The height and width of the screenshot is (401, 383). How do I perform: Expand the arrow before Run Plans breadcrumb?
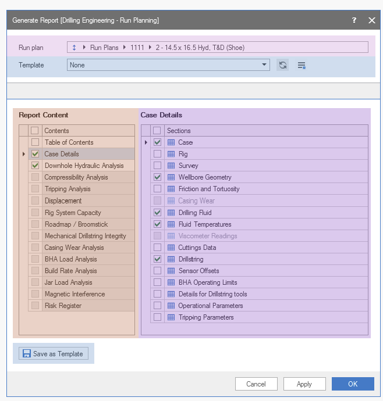[84, 48]
